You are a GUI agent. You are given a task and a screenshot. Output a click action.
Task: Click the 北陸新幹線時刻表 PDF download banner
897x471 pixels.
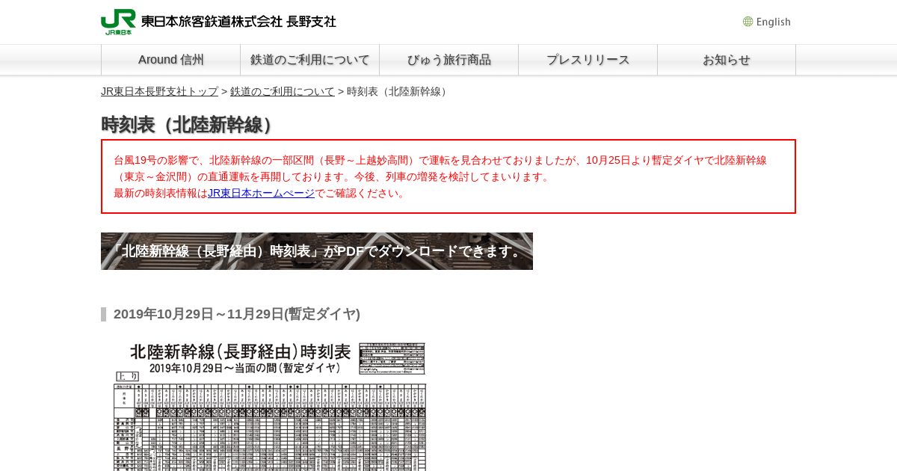pos(317,251)
